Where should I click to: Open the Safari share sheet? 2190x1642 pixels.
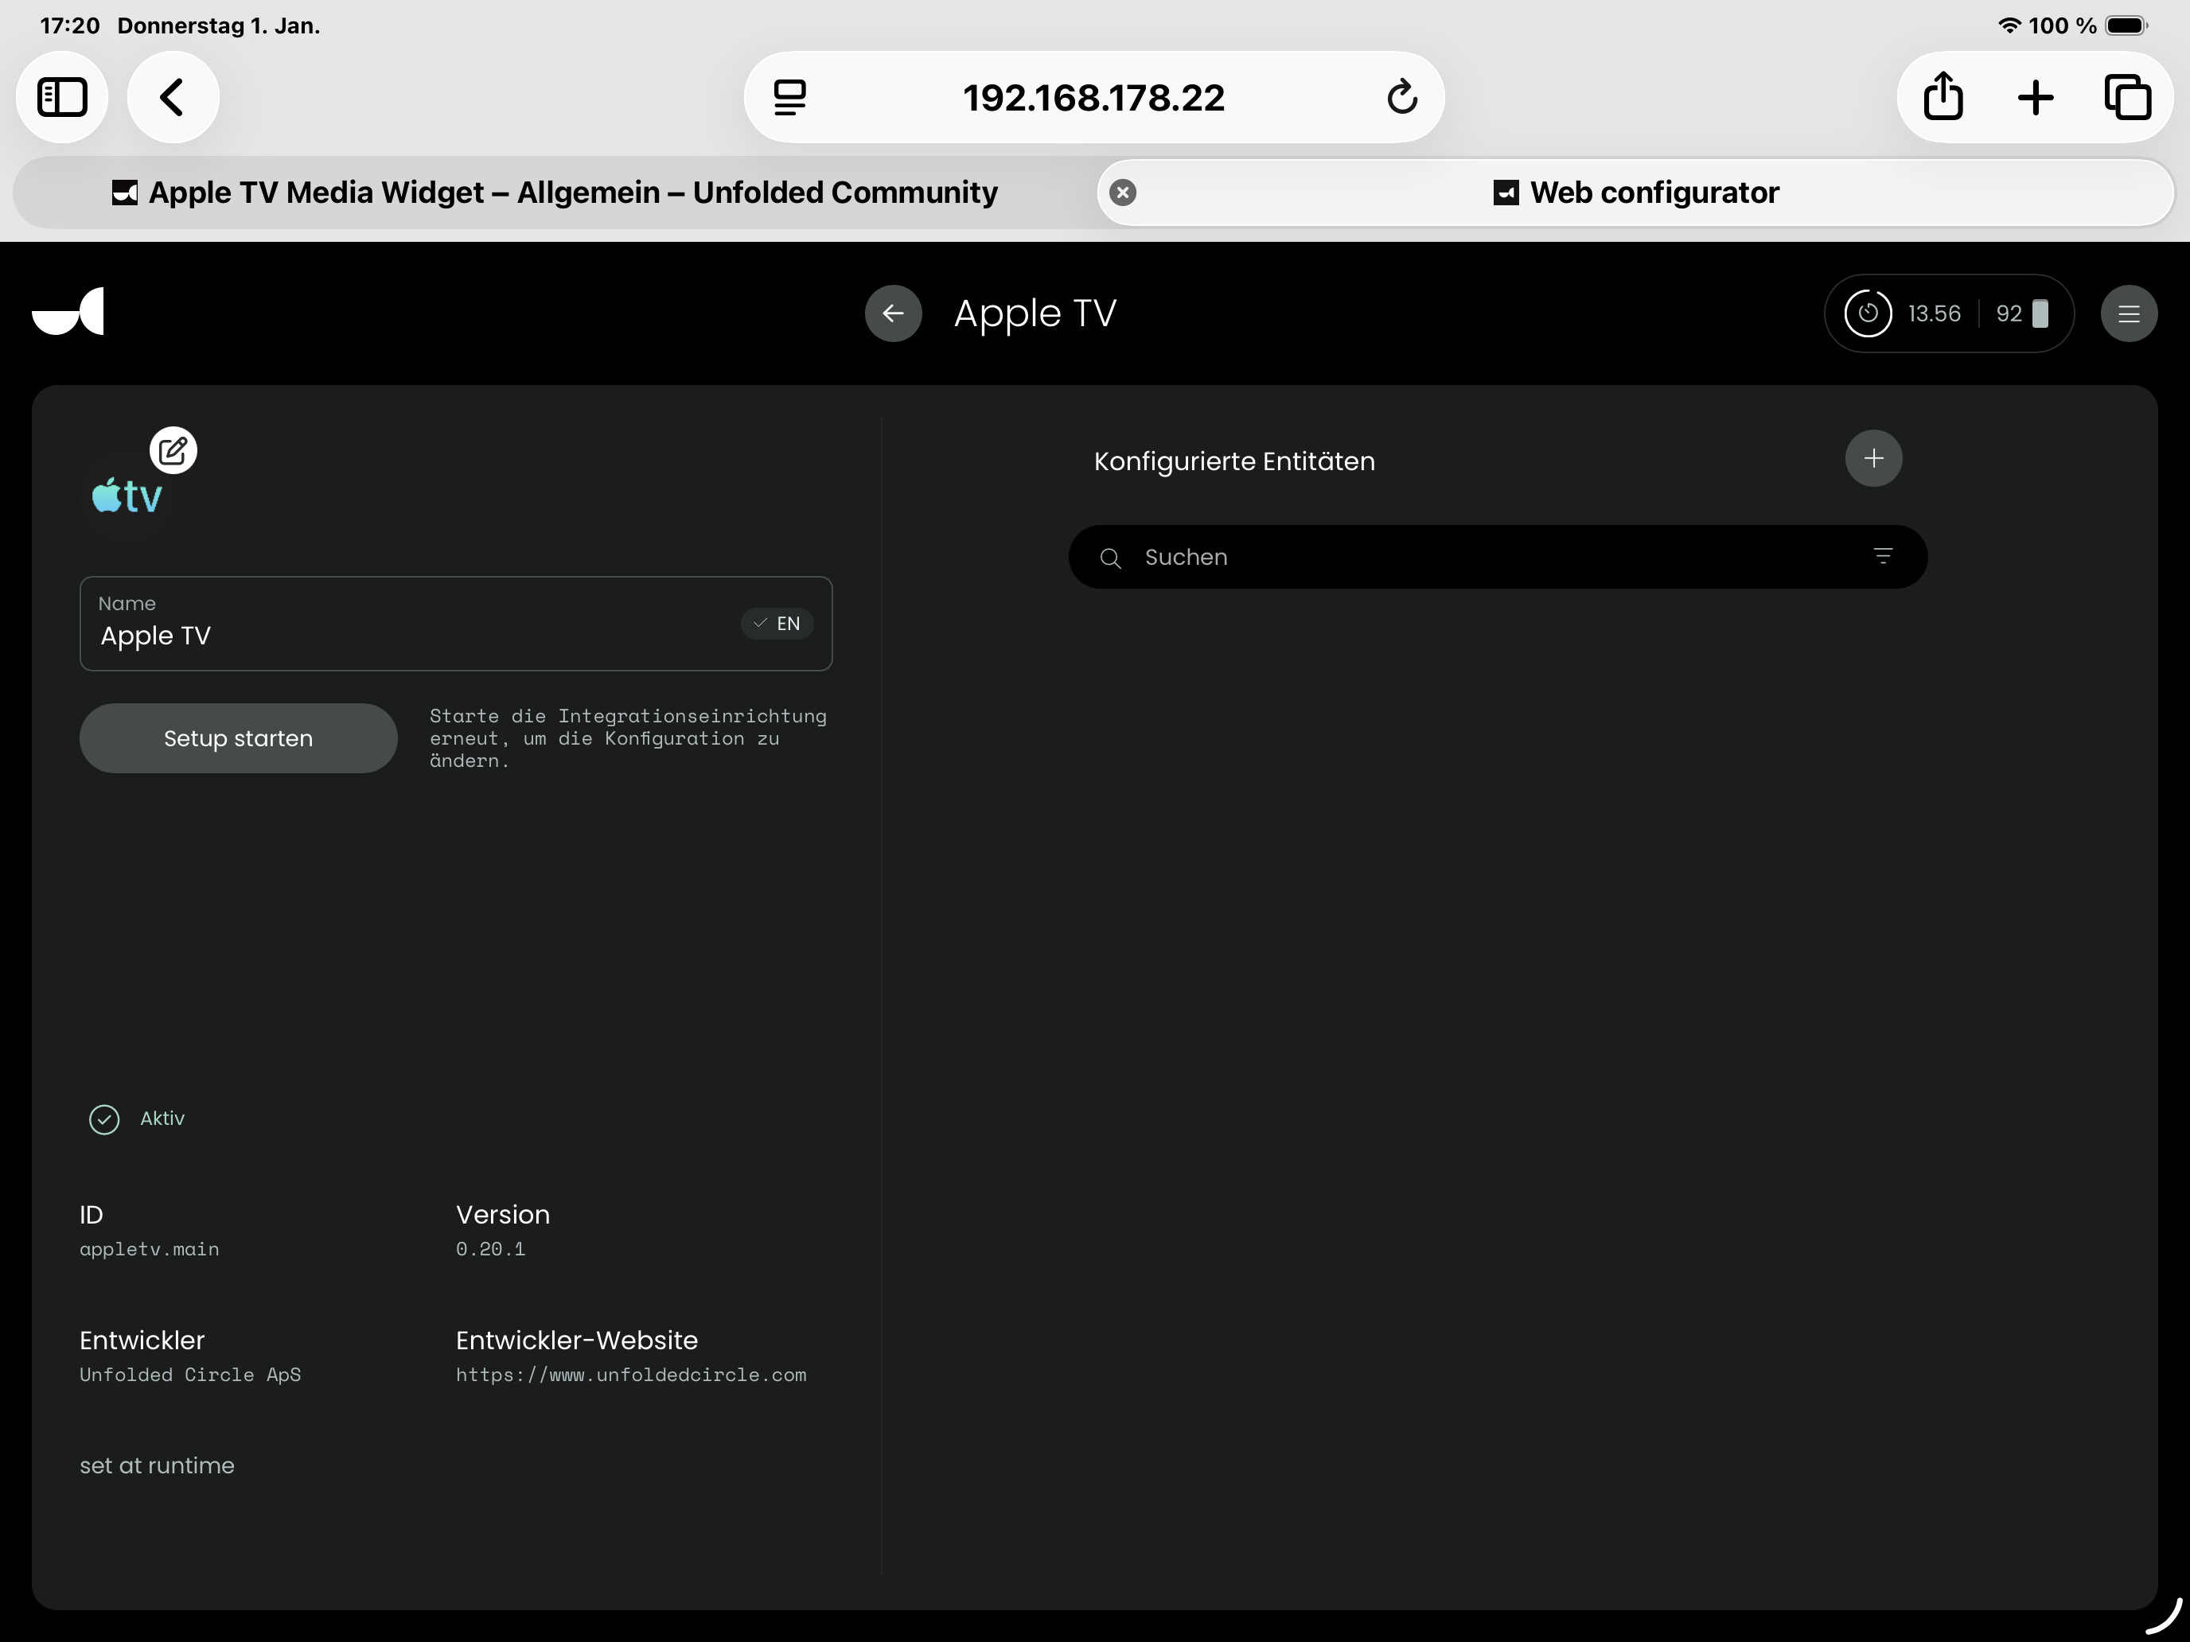pos(1943,97)
